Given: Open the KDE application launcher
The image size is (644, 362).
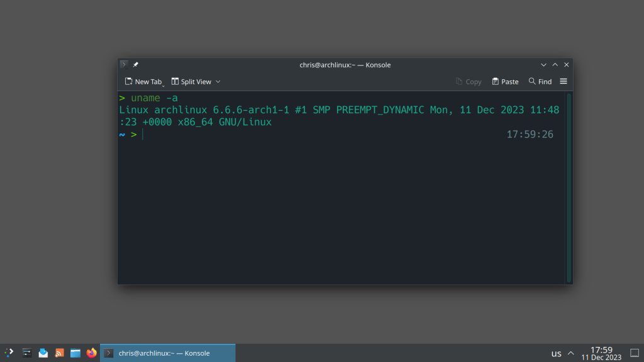Looking at the screenshot, I should 9,353.
